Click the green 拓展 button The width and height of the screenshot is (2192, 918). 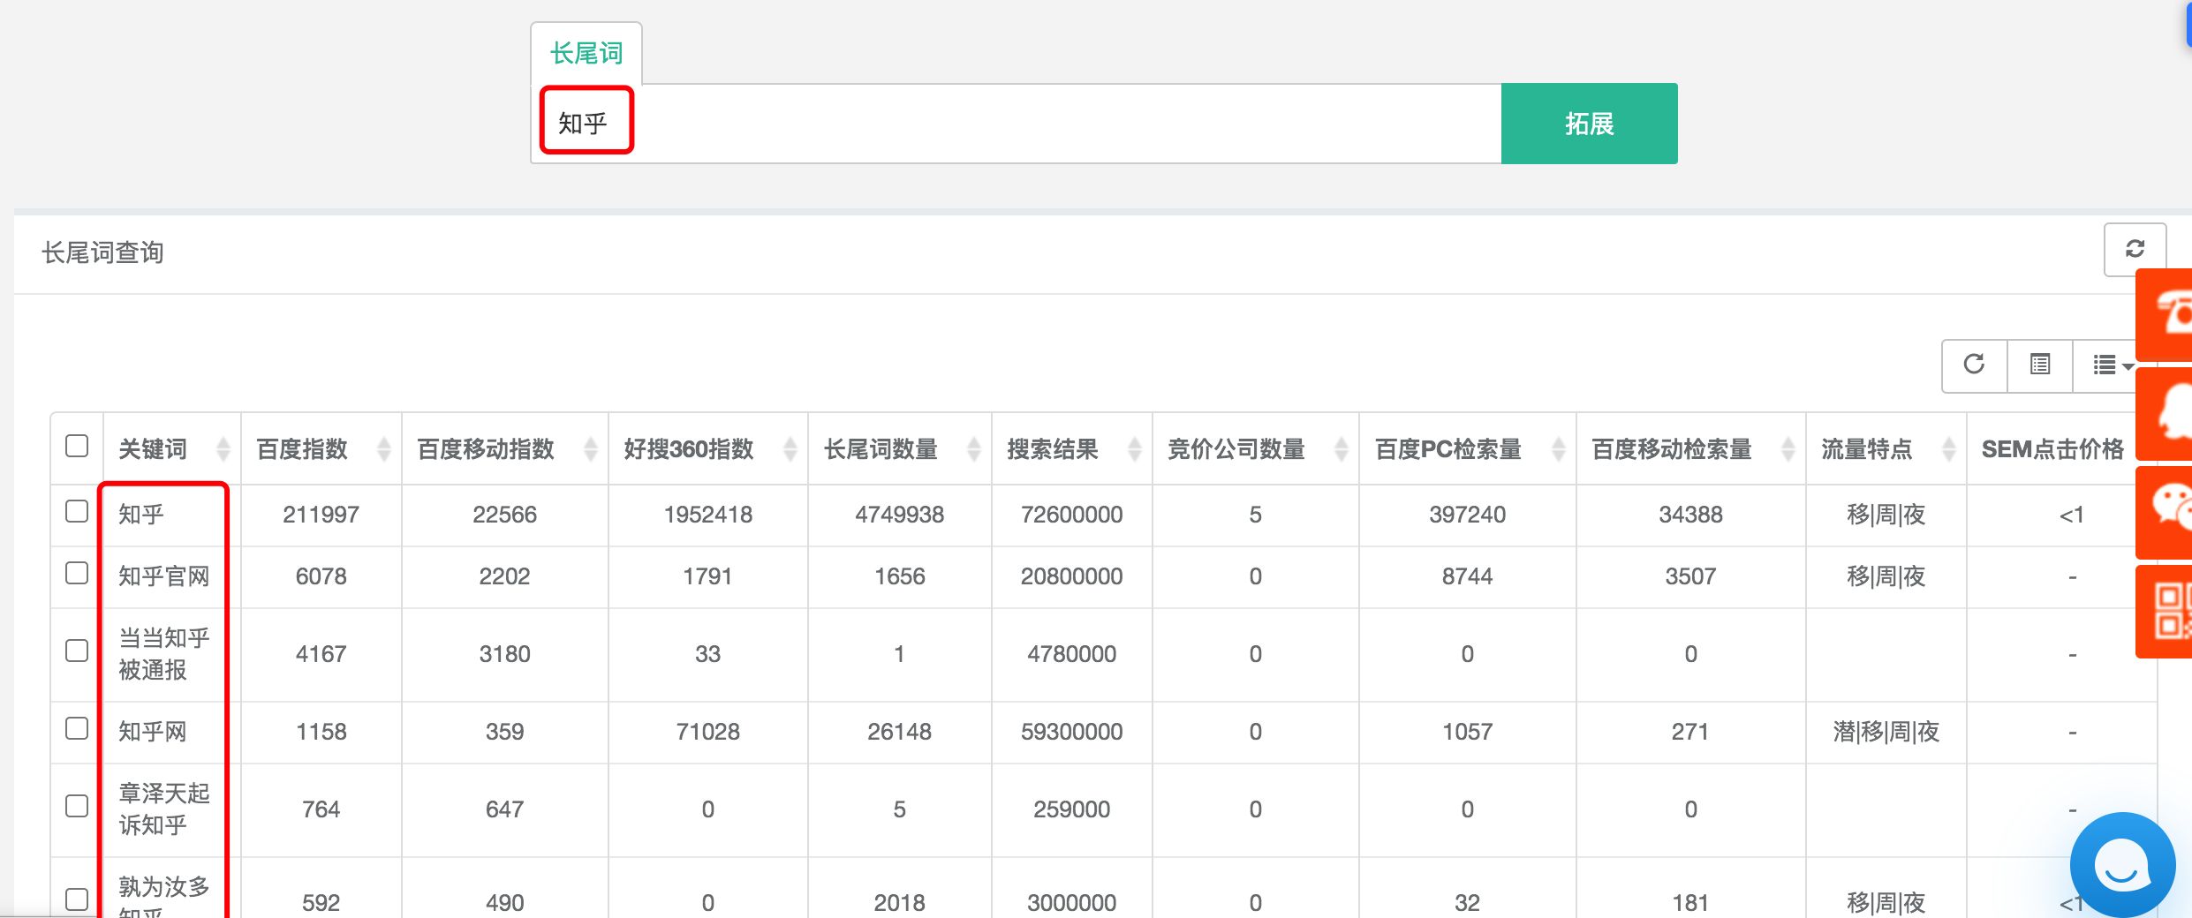(1589, 124)
